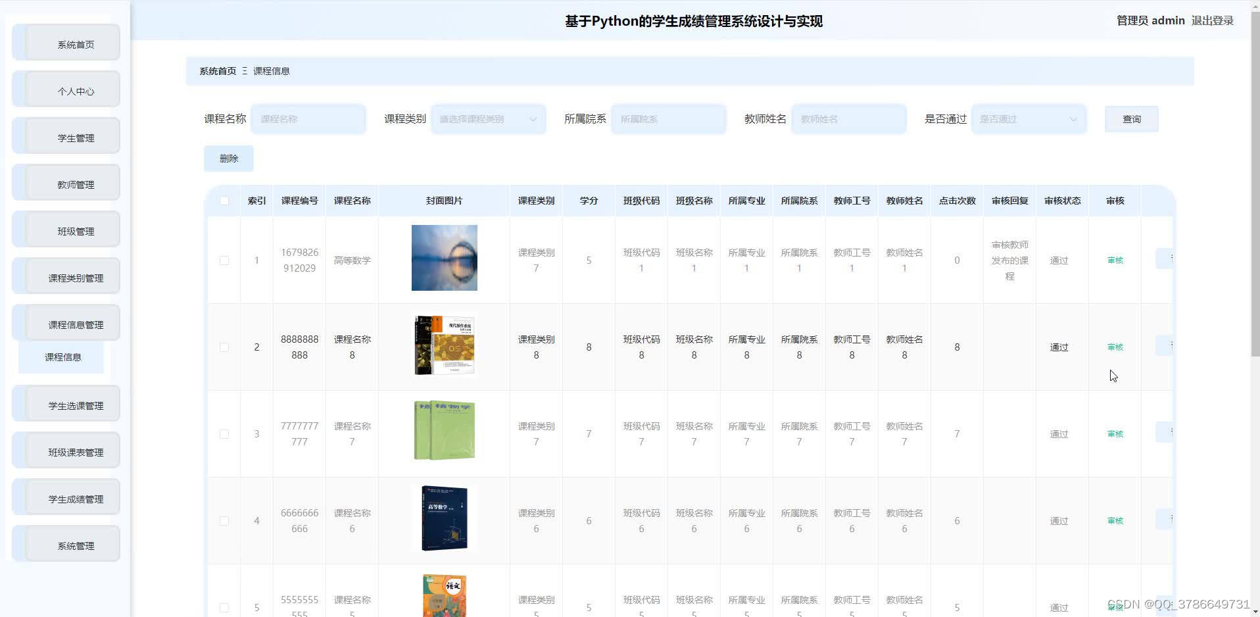Open 课程类别管理 sidebar menu
This screenshot has width=1260, height=617.
click(x=66, y=277)
